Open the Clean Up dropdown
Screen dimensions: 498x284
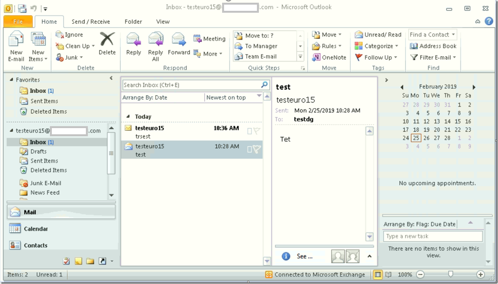(75, 46)
